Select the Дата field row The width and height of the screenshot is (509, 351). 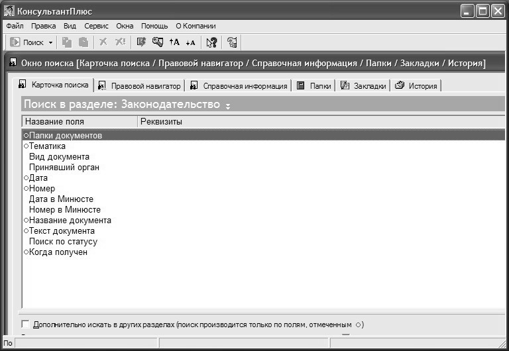pyautogui.click(x=264, y=177)
